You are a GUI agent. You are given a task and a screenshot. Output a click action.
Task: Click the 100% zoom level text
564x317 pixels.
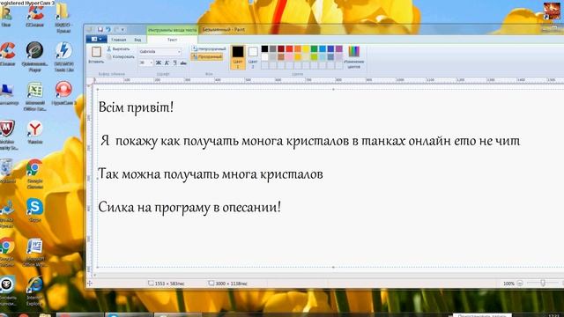pyautogui.click(x=508, y=284)
